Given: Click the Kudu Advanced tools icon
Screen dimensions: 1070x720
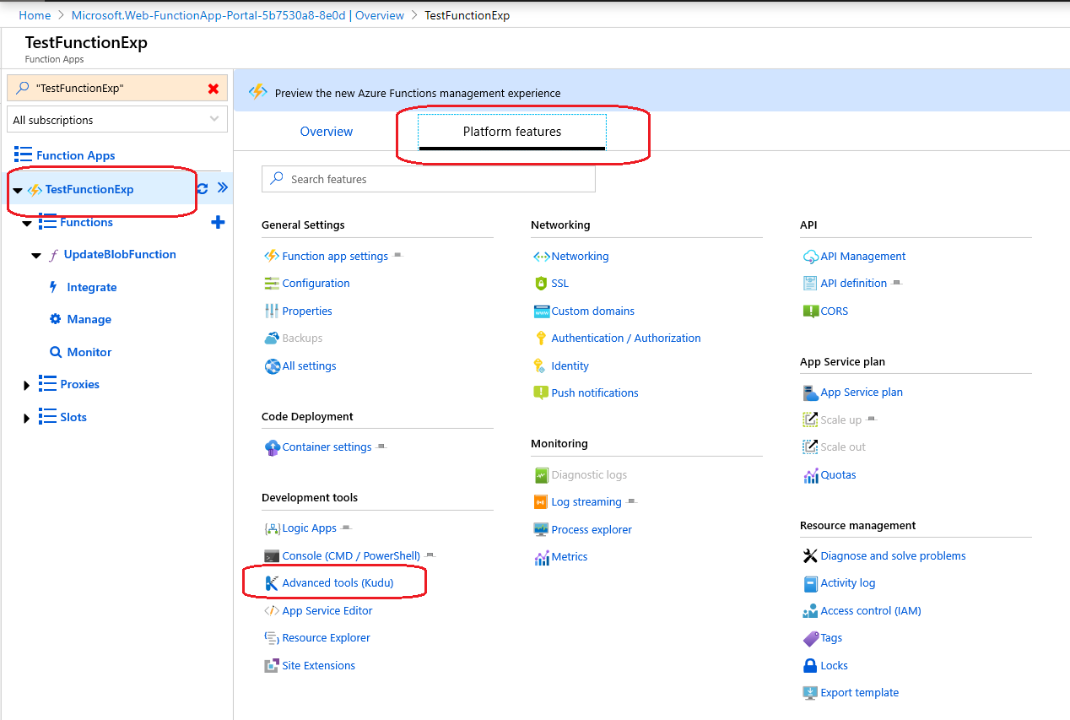Looking at the screenshot, I should click(272, 583).
